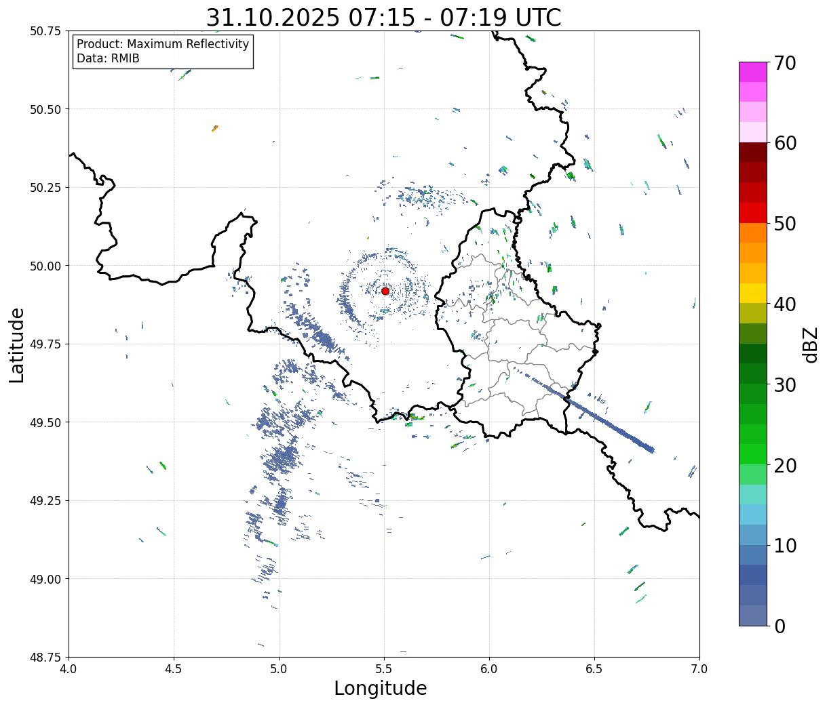This screenshot has height=705, width=827.
Task: Click the plot title with date and time
Action: 383,17
